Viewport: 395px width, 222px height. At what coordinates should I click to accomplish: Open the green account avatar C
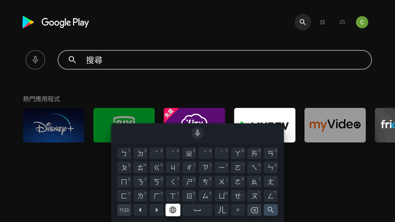(x=362, y=22)
